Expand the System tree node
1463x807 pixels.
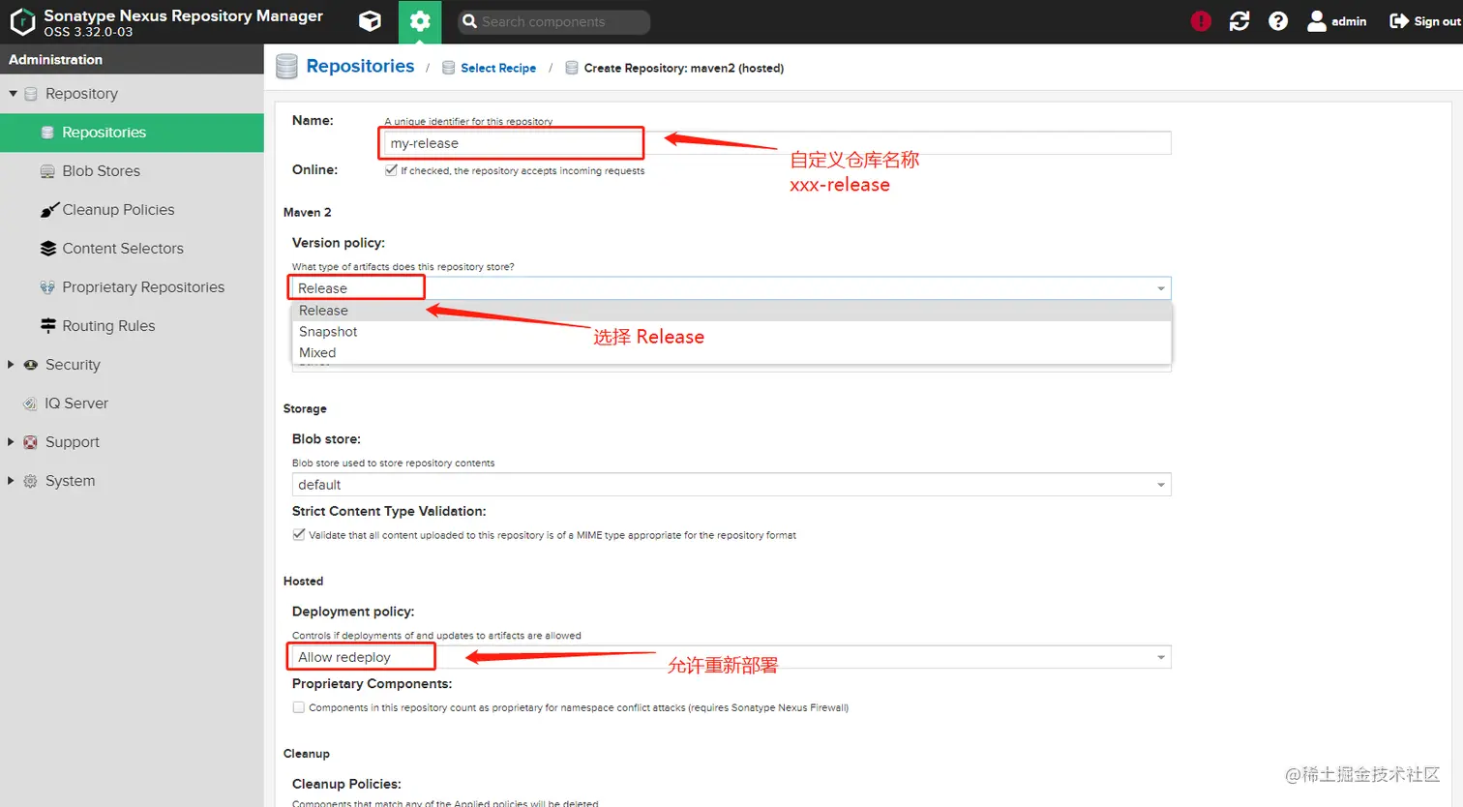[12, 481]
